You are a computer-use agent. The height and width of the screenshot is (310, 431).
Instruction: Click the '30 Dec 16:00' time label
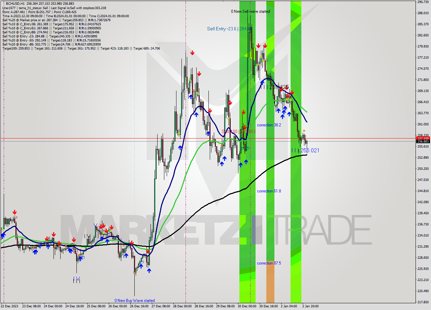click(x=268, y=306)
